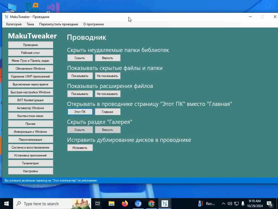Click the status message at window bottom

(51, 180)
